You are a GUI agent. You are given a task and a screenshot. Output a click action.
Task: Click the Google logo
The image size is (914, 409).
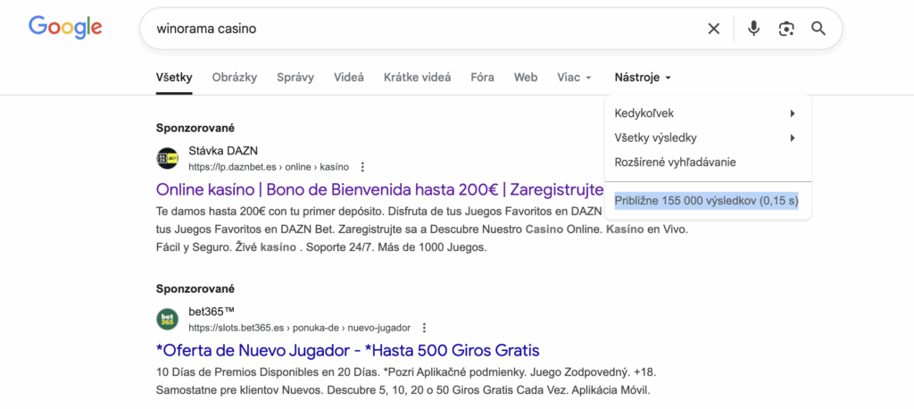click(65, 28)
